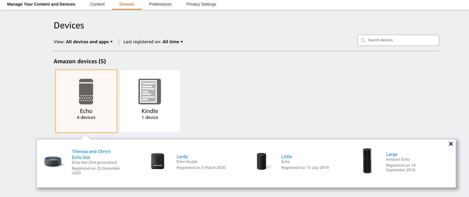Click the Echo Dot device thumbnail

pyautogui.click(x=53, y=162)
